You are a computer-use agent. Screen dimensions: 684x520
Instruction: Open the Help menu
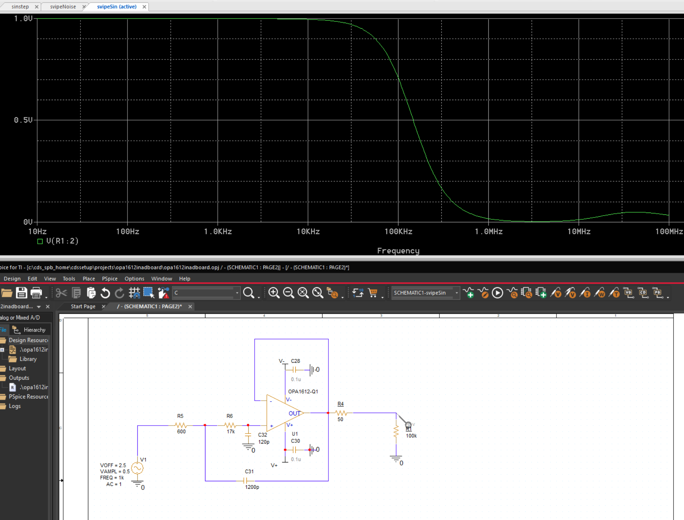coord(184,279)
